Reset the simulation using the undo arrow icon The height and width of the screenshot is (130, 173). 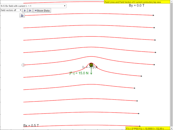click(x=22, y=15)
